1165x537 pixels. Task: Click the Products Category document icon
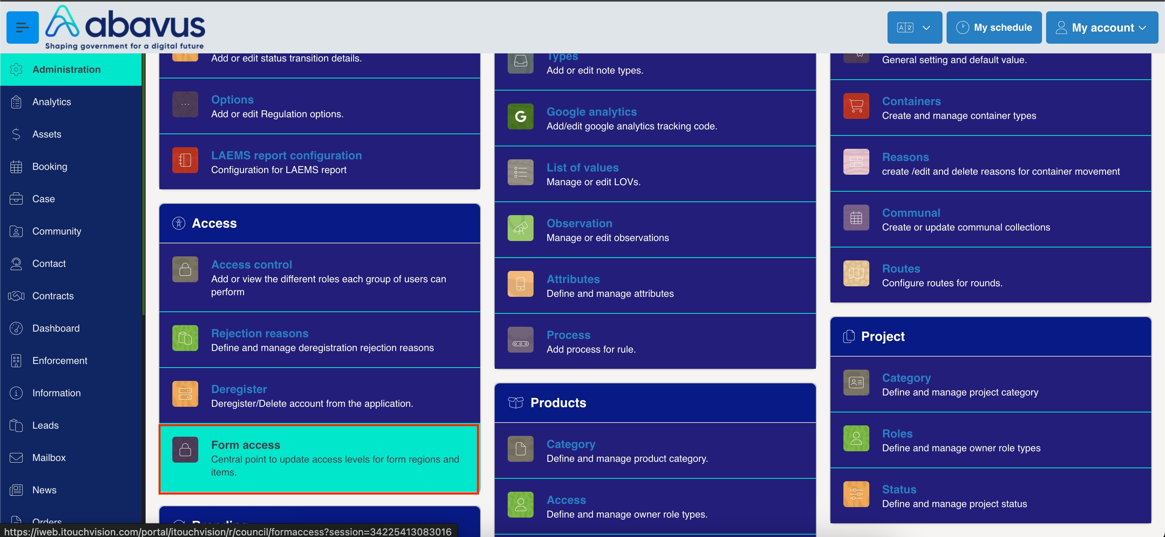click(x=521, y=449)
